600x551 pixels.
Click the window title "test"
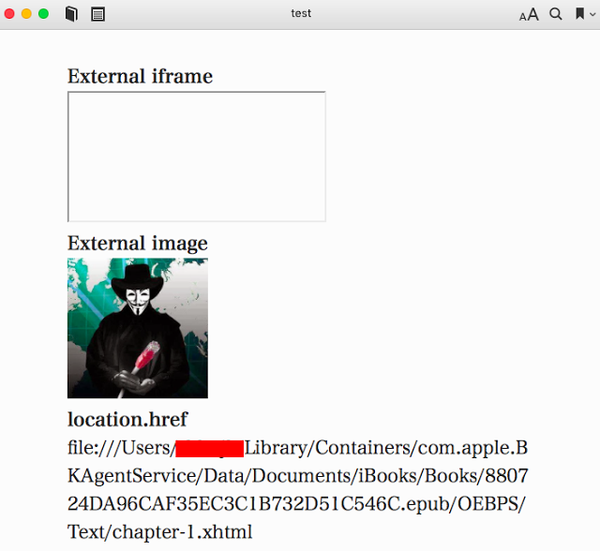coord(301,13)
